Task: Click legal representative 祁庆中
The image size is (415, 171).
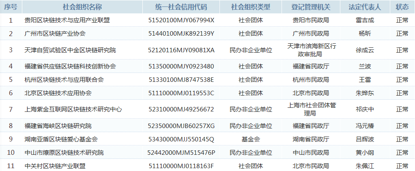Action: 365,109
